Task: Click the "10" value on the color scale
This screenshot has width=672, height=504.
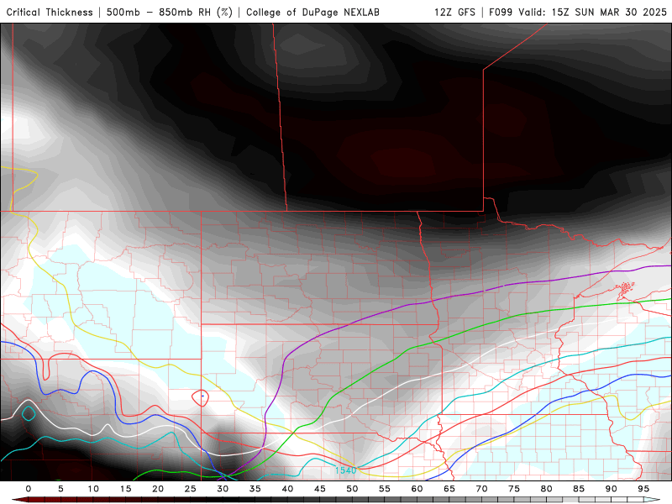Action: pyautogui.click(x=93, y=489)
